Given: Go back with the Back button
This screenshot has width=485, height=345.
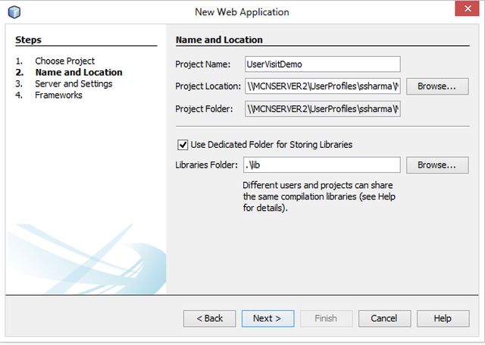Looking at the screenshot, I should [209, 318].
